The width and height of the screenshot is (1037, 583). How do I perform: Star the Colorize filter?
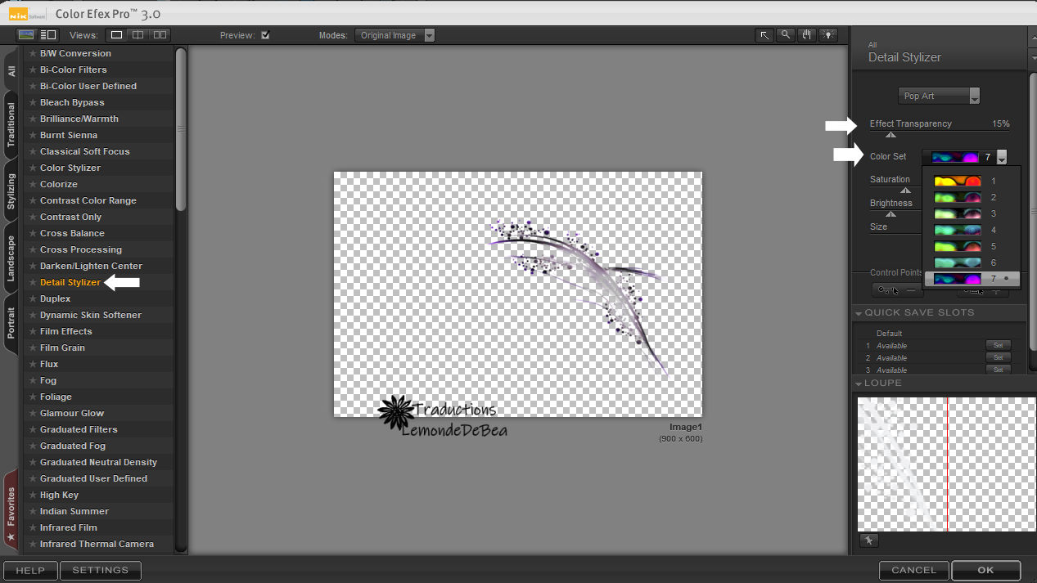click(x=33, y=184)
